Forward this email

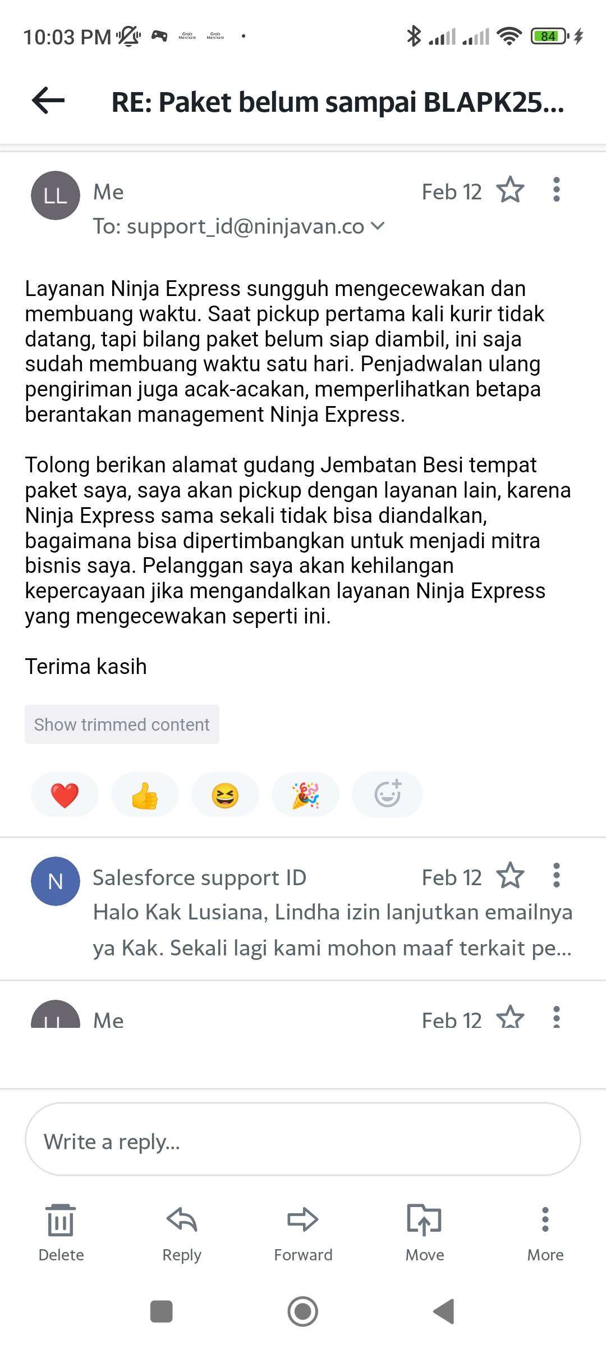point(303,1233)
